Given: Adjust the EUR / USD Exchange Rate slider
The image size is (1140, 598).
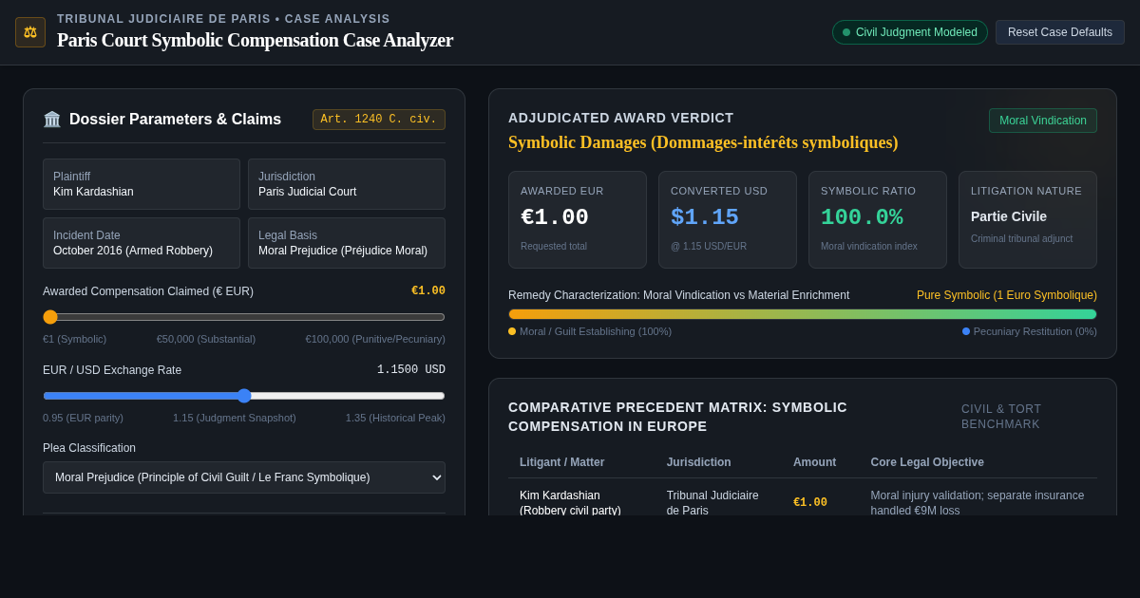Looking at the screenshot, I should (244, 396).
